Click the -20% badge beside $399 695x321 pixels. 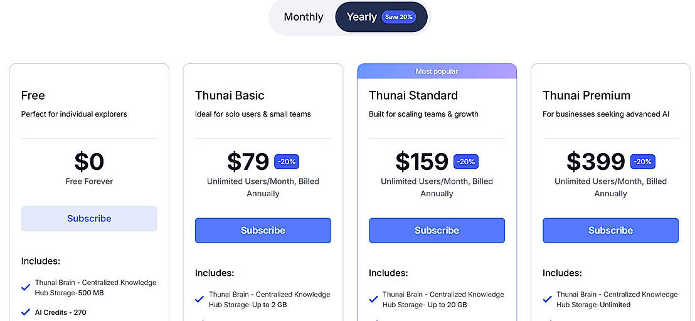click(642, 162)
